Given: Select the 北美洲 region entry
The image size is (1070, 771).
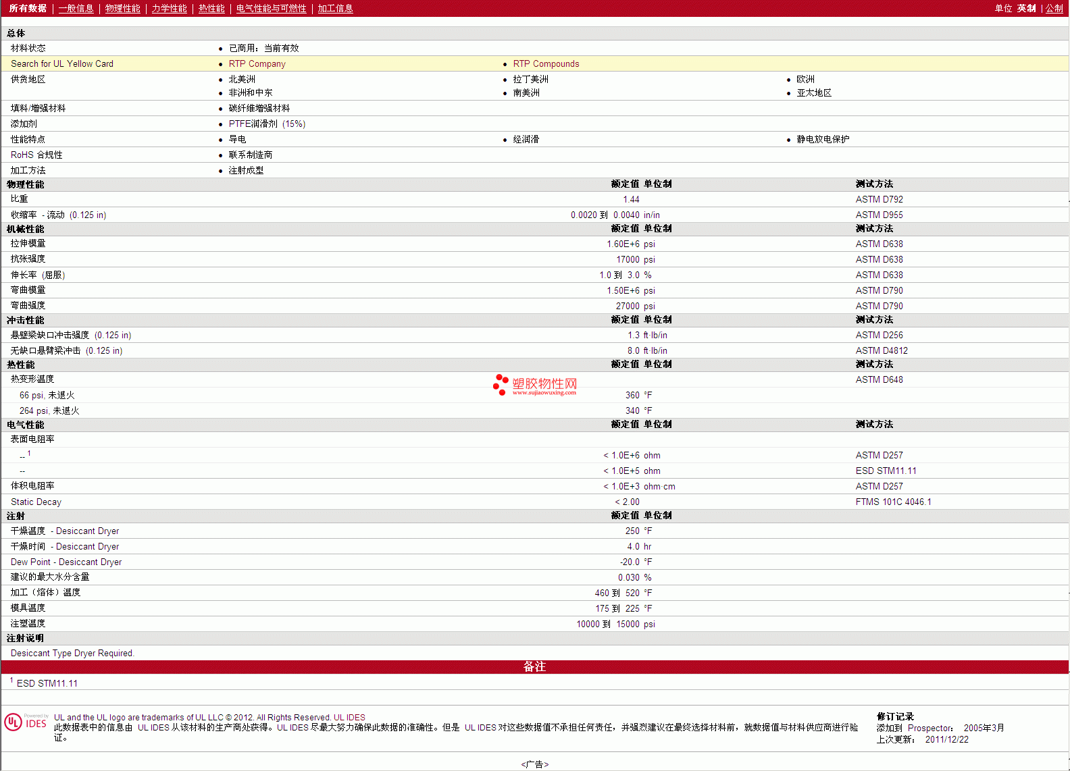Looking at the screenshot, I should coord(242,79).
